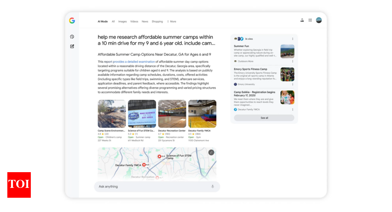Click the Google logo
The height and width of the screenshot is (212, 392).
point(72,21)
